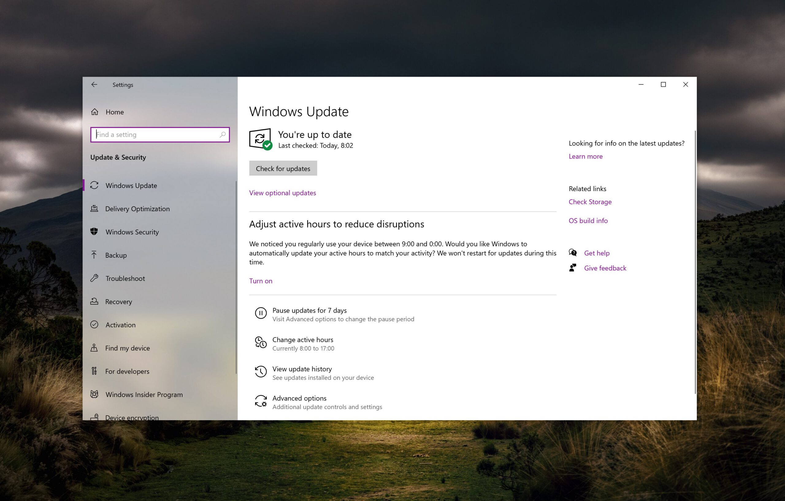Viewport: 785px width, 501px height.
Task: Click the main content vertical scrollbar
Action: [695, 262]
